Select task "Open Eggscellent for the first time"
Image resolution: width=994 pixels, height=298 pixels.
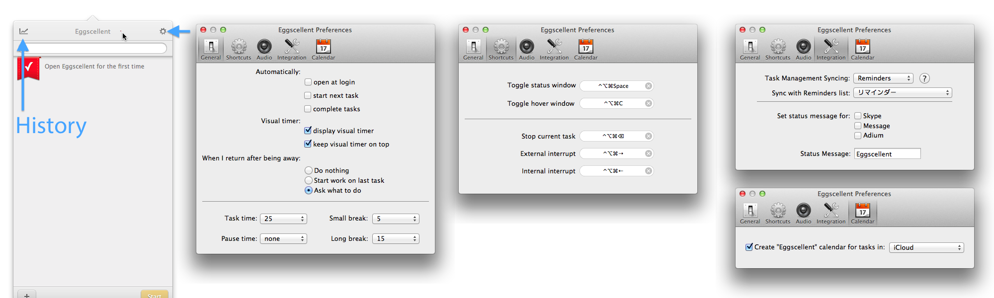point(94,67)
